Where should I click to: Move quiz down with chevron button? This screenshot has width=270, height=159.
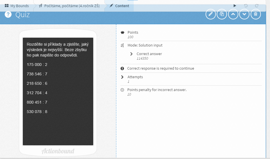[244, 14]
